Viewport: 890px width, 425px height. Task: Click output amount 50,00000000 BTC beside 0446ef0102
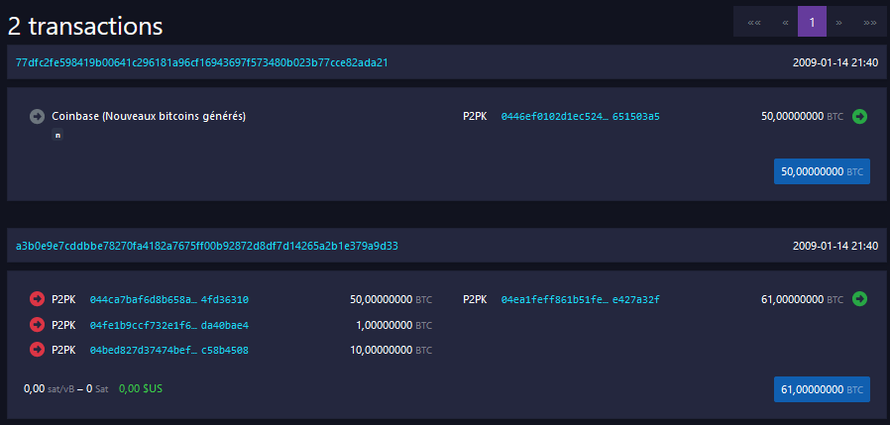click(803, 116)
